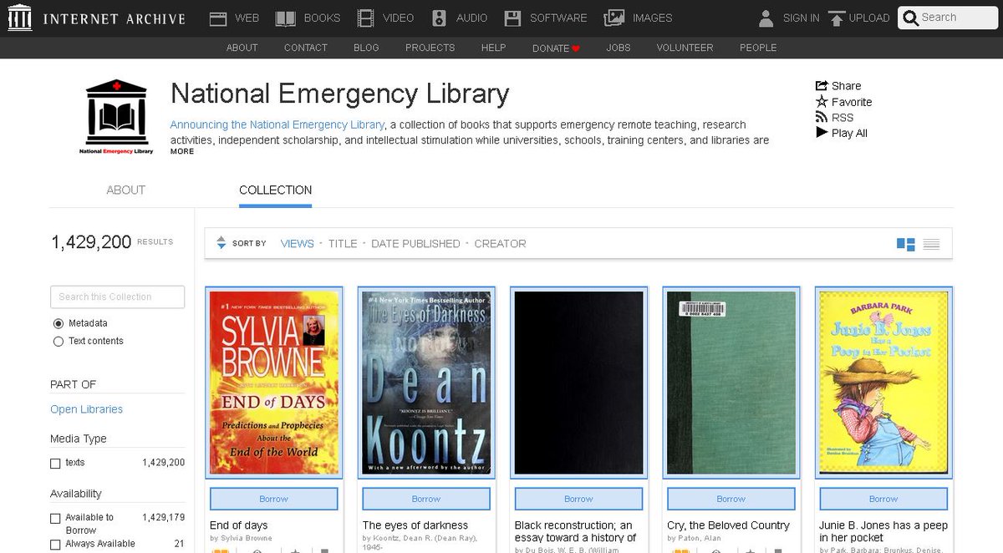This screenshot has width=1003, height=553.
Task: Open Announcing the National Emergency Library link
Action: pyautogui.click(x=277, y=124)
